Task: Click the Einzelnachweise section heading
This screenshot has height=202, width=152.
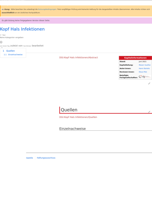Action: click(72, 129)
